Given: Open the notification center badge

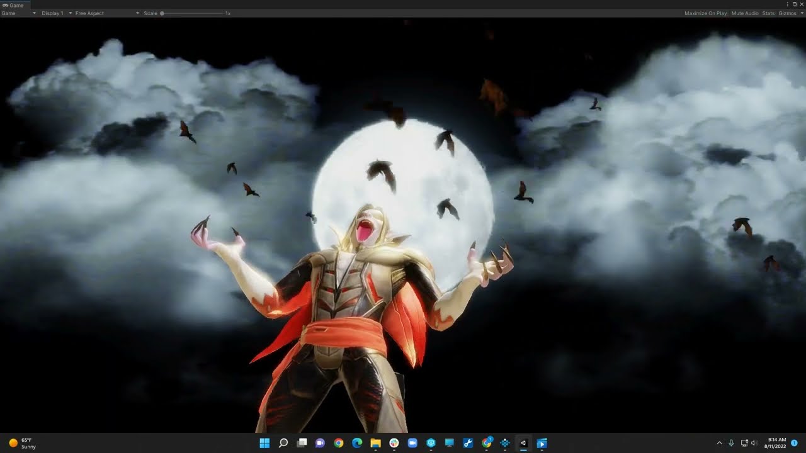Looking at the screenshot, I should coord(794,443).
